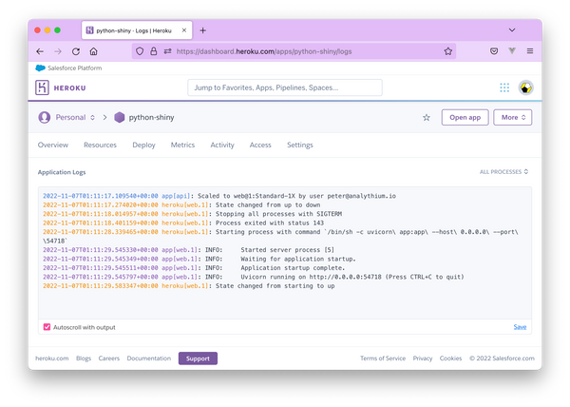Click log line 'Process exited with status 143'

183,223
